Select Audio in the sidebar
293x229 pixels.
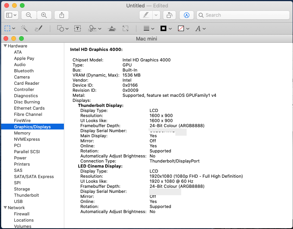tap(20, 65)
